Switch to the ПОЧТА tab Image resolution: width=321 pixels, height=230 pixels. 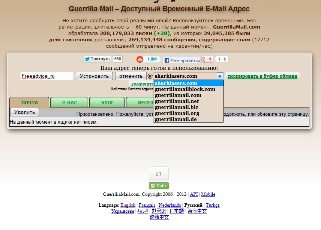tap(30, 102)
